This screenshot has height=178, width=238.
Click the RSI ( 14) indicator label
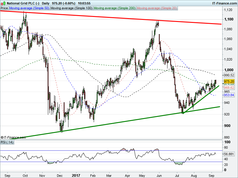coord(7,142)
